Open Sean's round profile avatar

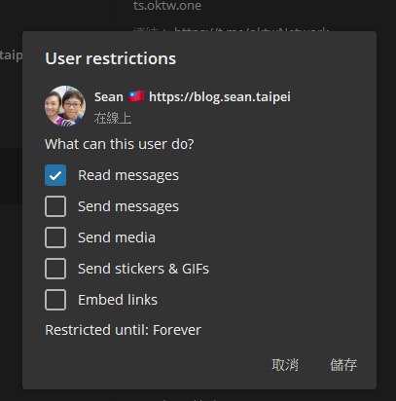[x=65, y=106]
